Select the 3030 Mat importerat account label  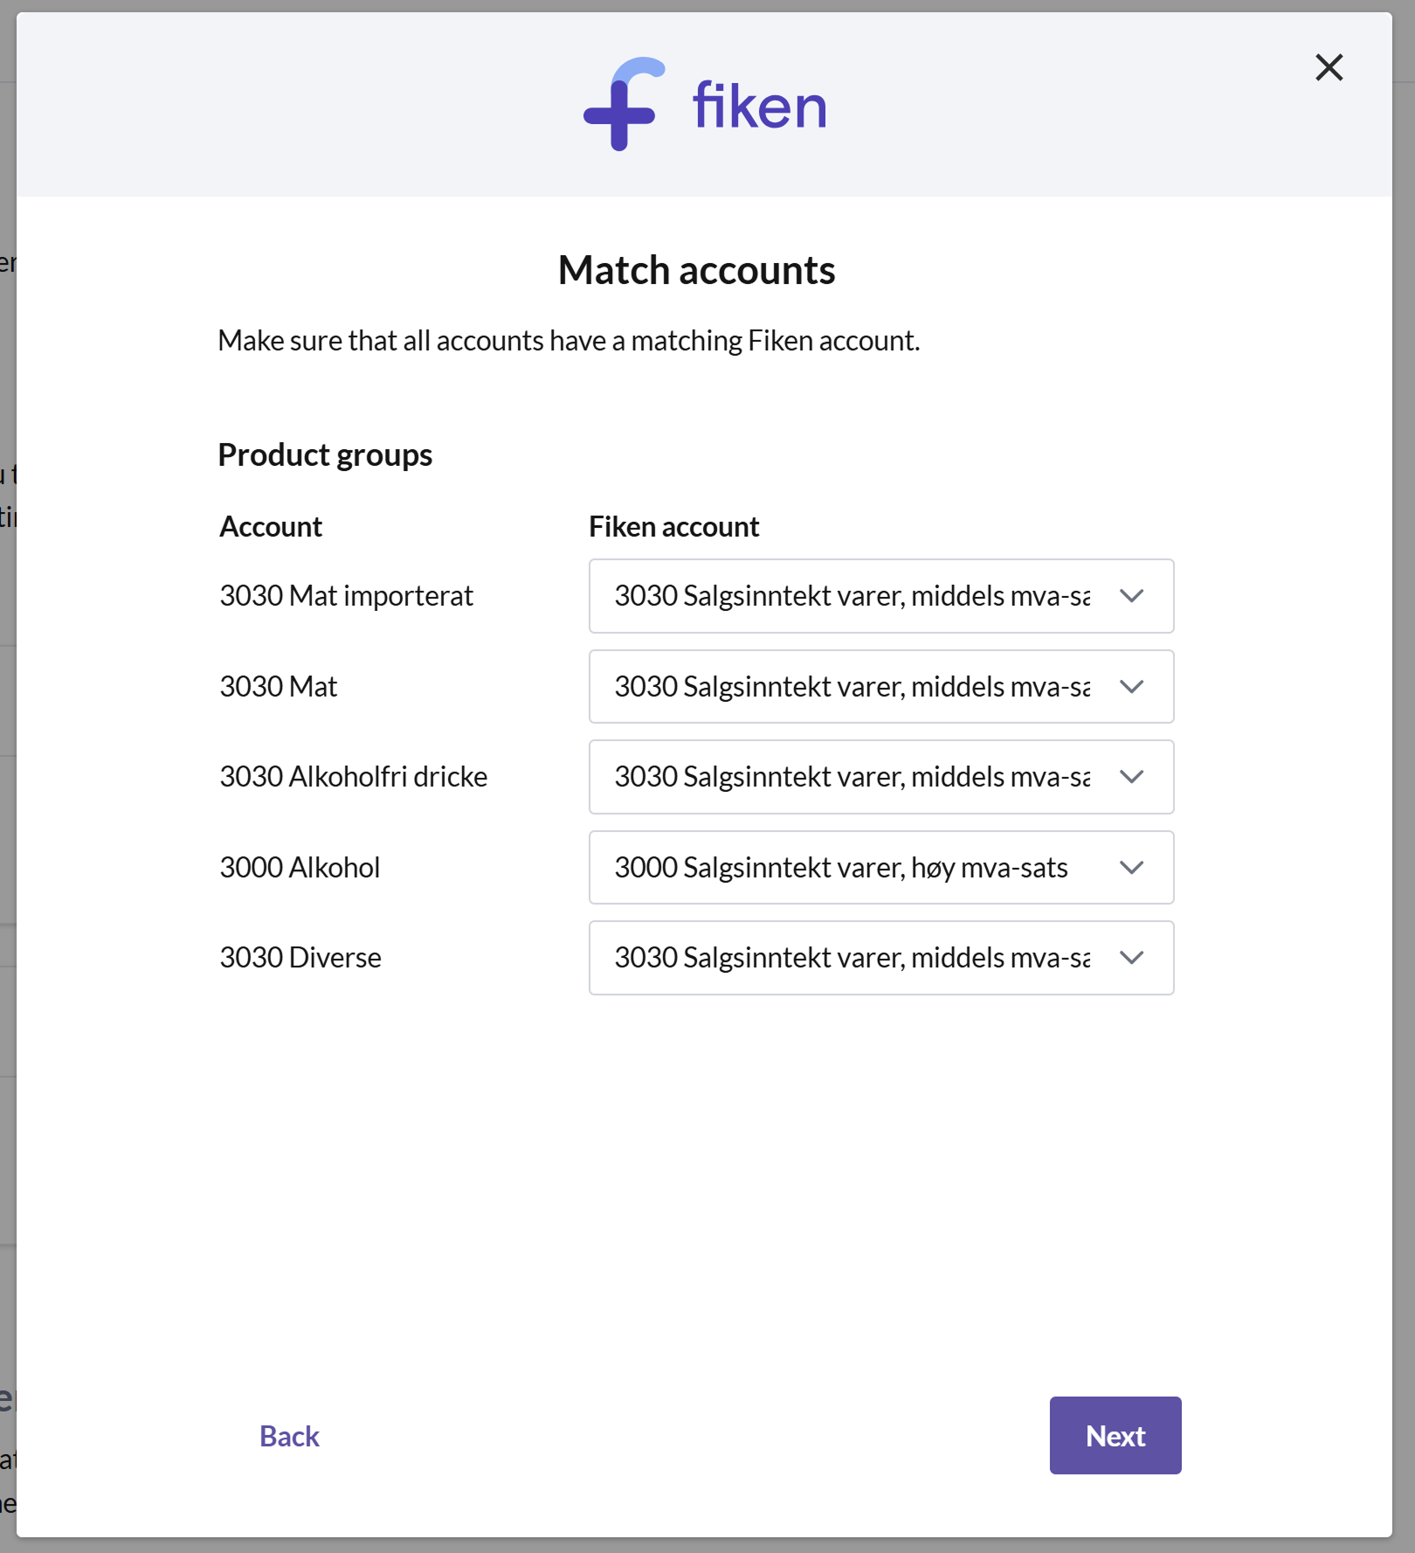[x=346, y=596]
